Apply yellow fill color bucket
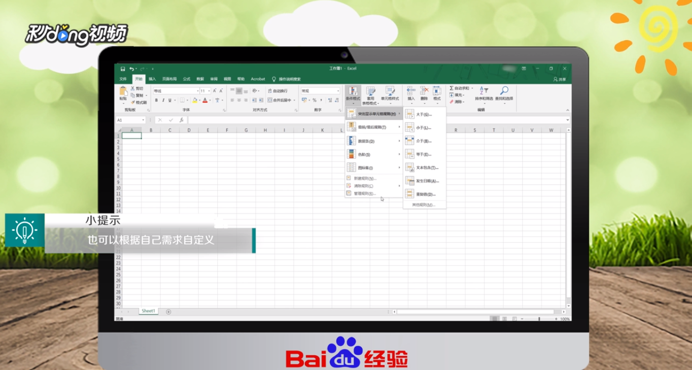The image size is (692, 370). click(x=195, y=100)
